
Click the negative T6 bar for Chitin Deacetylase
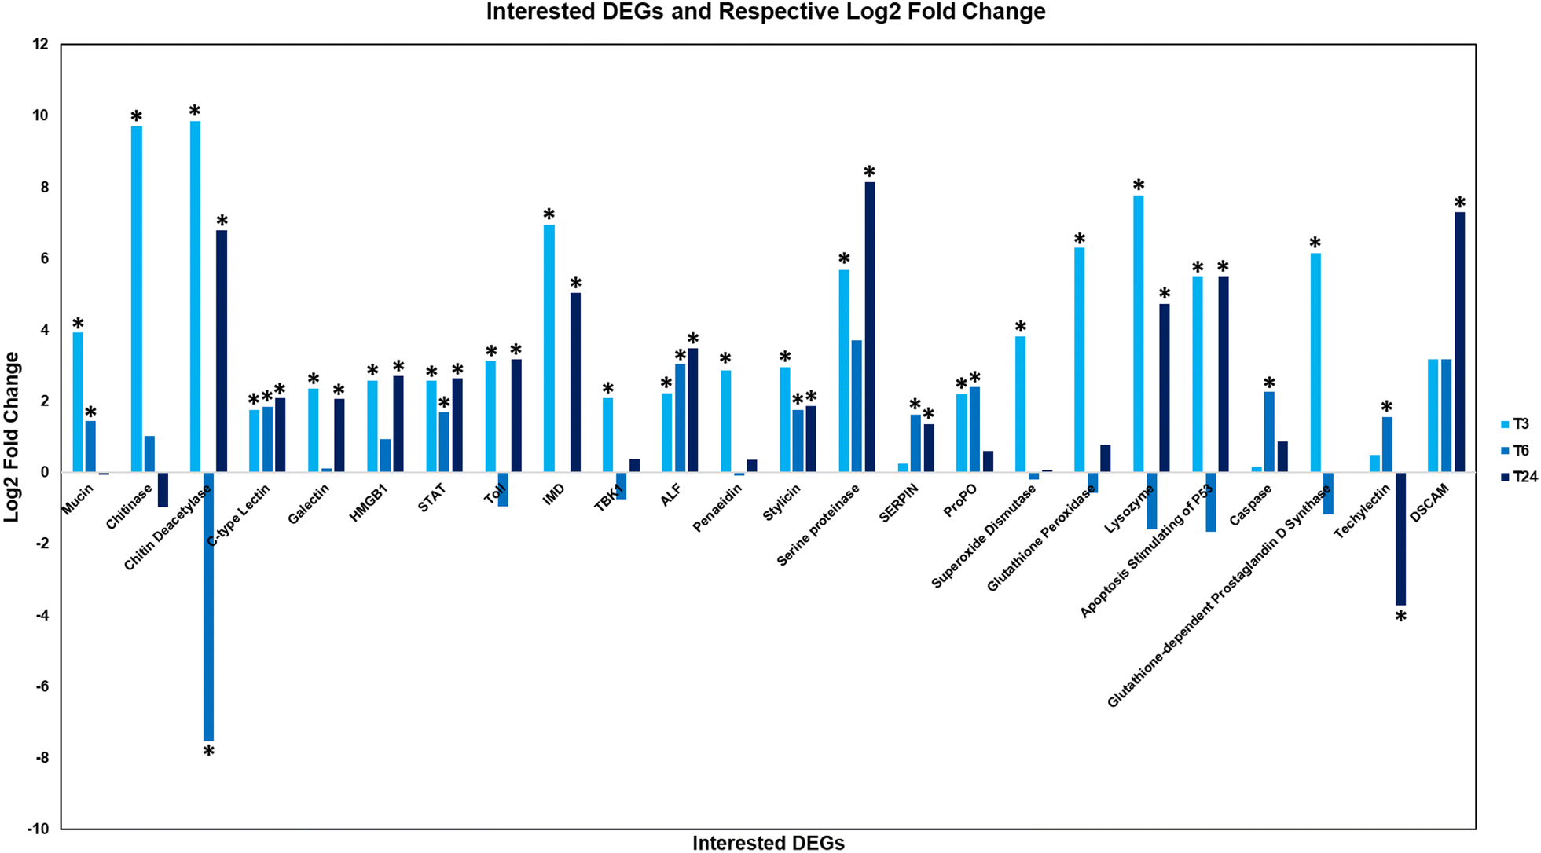coord(208,606)
